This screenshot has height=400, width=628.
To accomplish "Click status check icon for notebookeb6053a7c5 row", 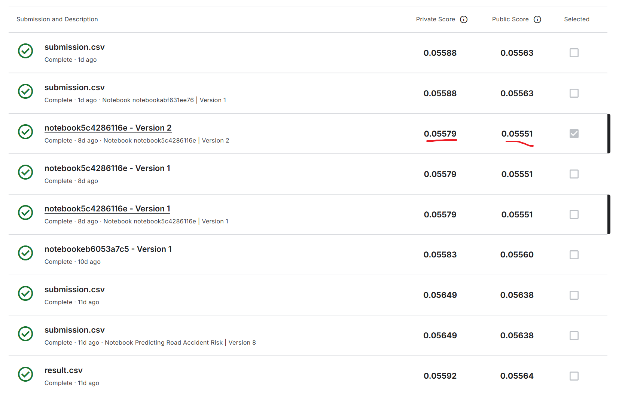I will pyautogui.click(x=25, y=253).
